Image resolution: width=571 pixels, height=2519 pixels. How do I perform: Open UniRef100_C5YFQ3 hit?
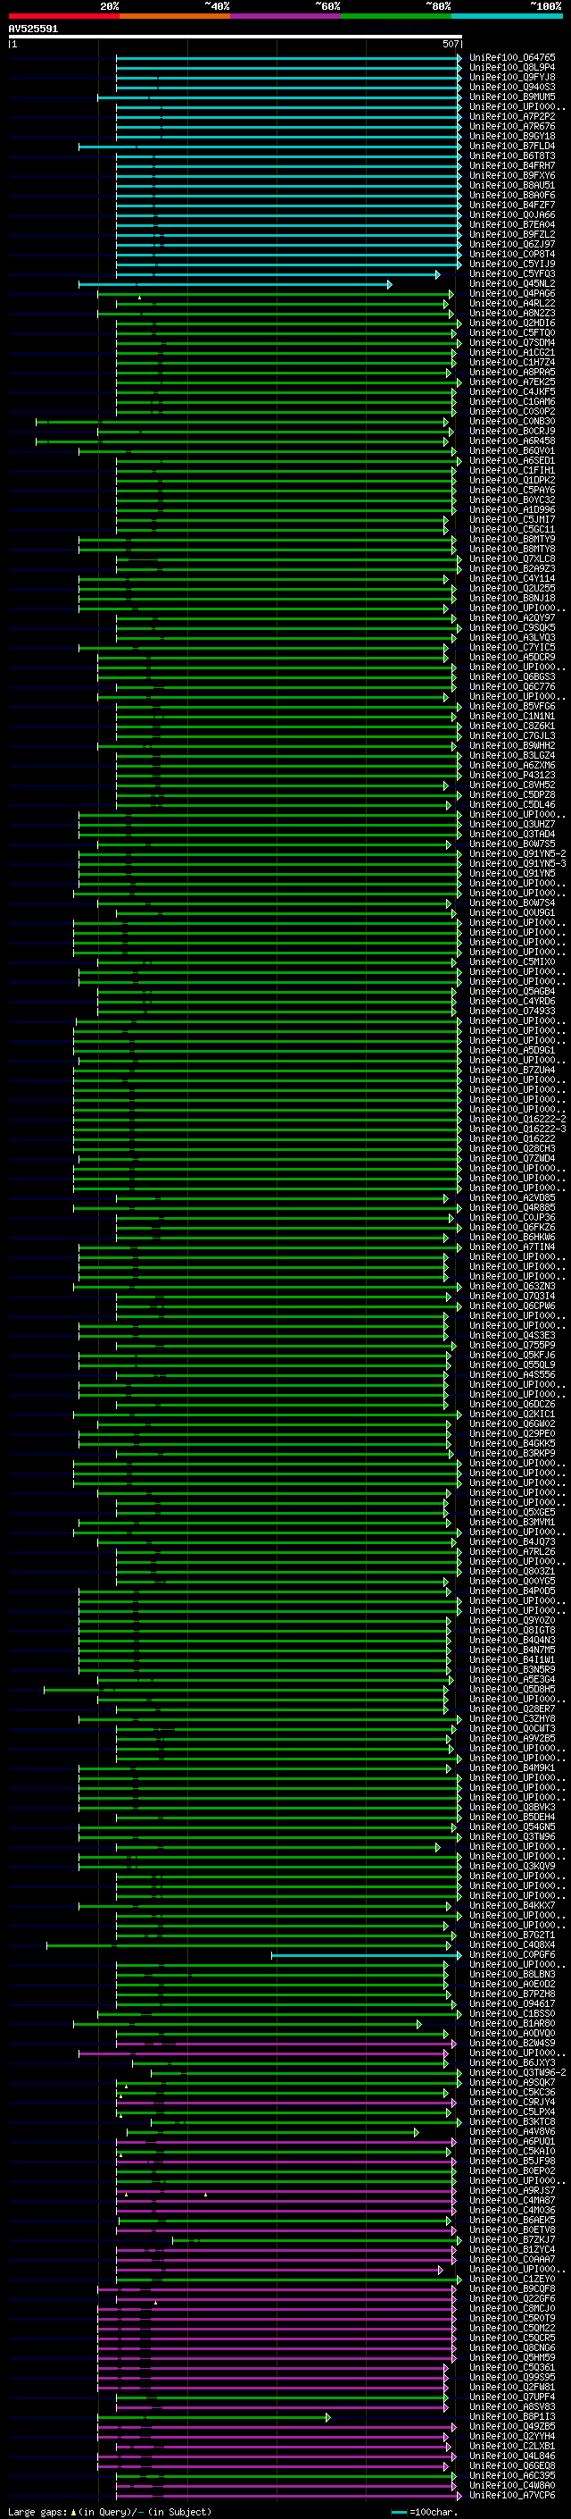(511, 273)
